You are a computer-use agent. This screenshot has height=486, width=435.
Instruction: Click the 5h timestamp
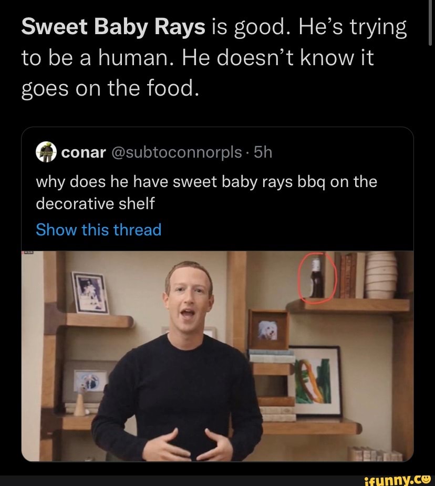[x=263, y=152]
